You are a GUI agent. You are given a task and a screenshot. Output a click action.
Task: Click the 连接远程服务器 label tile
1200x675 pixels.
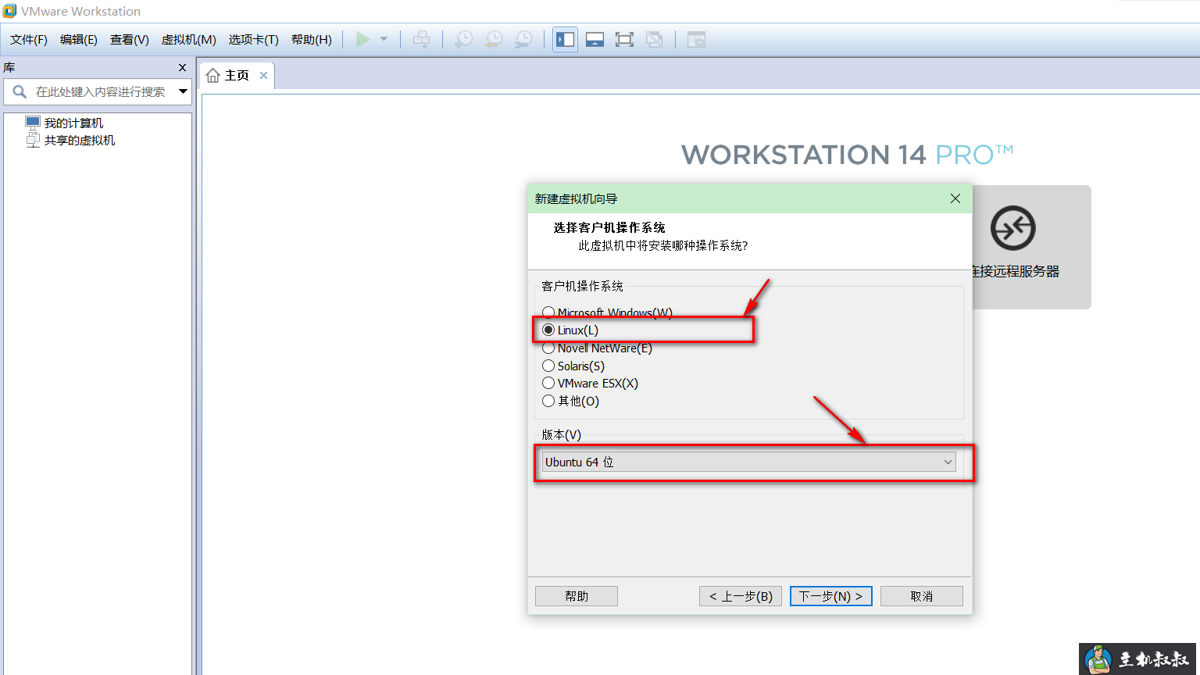click(x=1016, y=271)
